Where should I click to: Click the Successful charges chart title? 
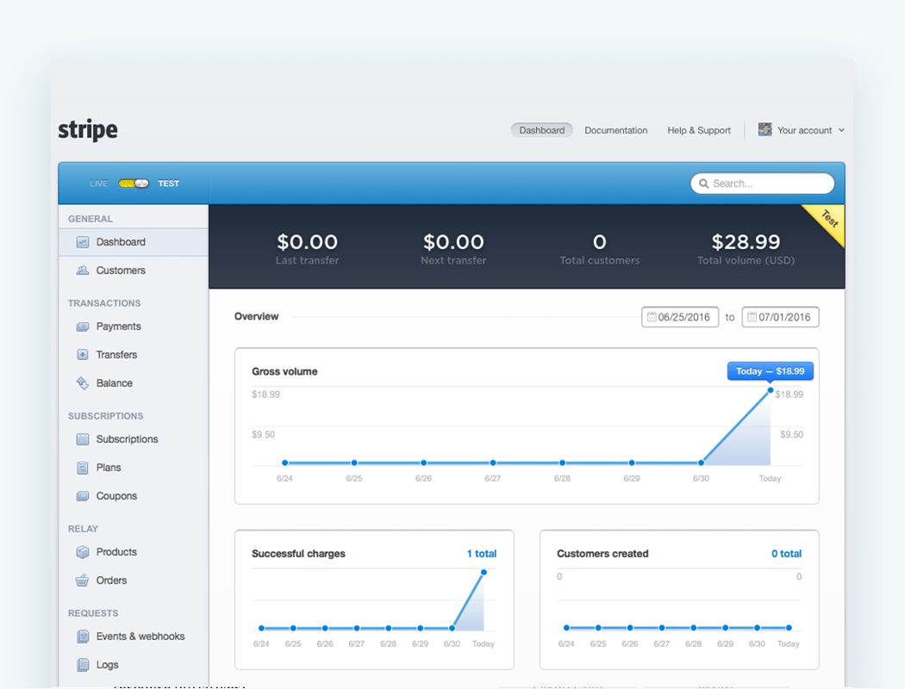(298, 554)
